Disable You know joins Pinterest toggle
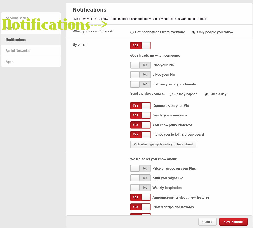Viewport: 253px width, 228px height. (140, 125)
